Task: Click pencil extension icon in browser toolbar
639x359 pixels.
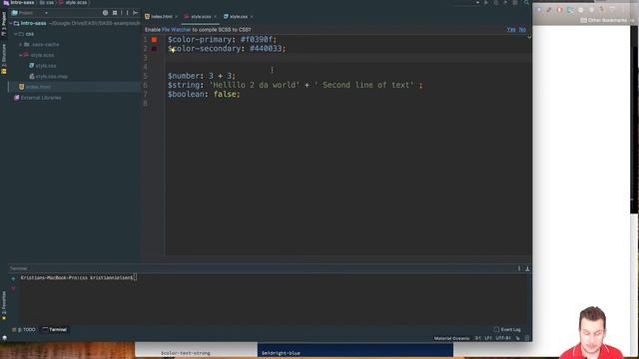Action: tap(549, 10)
